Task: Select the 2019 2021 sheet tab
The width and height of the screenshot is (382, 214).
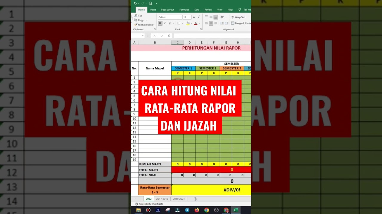Action: [179, 199]
